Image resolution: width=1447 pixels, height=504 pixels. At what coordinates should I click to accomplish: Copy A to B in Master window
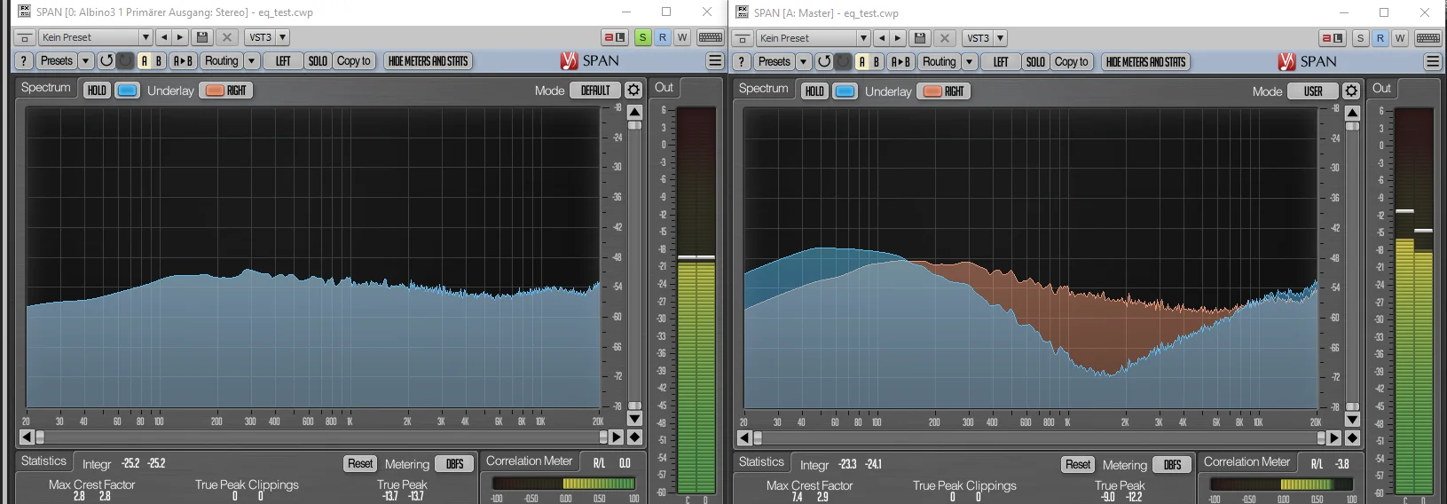[900, 62]
